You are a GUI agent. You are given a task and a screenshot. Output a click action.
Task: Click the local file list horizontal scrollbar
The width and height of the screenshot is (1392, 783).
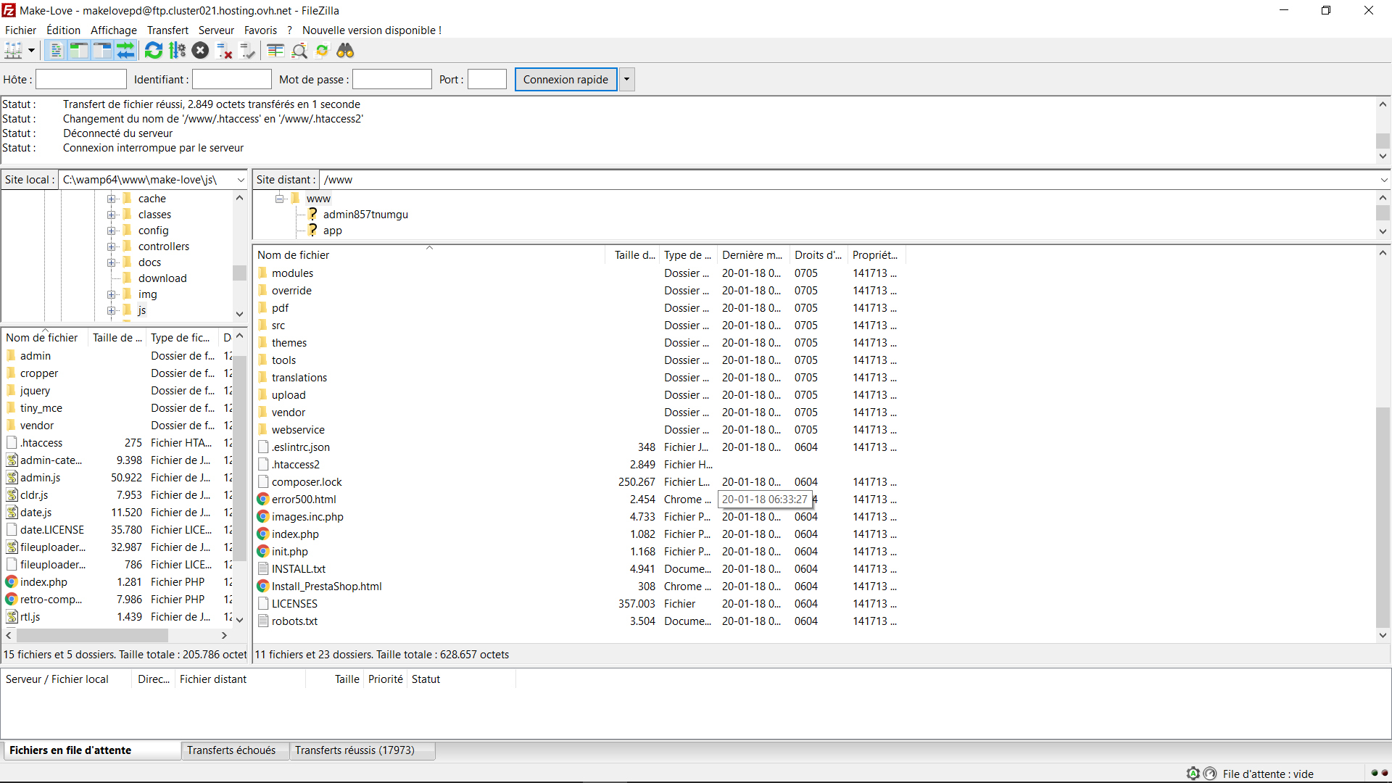93,635
